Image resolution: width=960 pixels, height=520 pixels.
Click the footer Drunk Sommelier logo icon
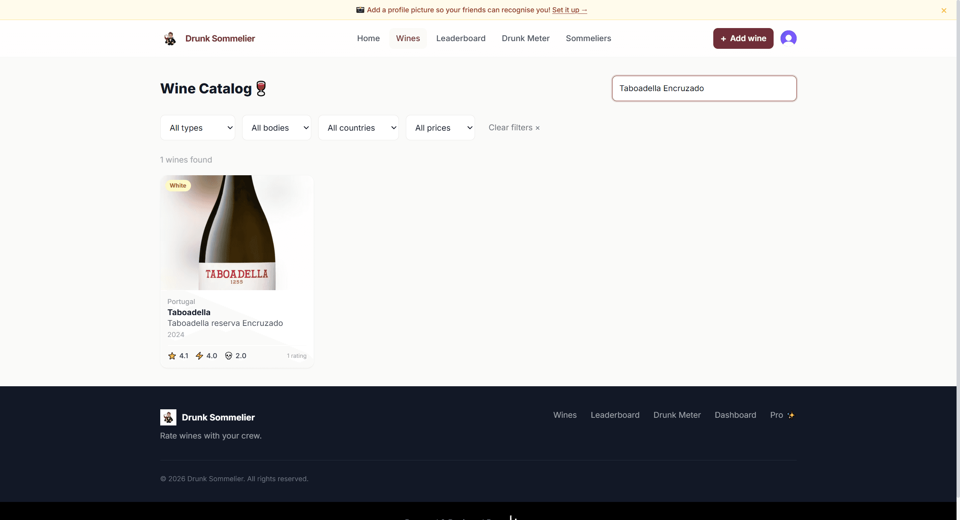(168, 417)
